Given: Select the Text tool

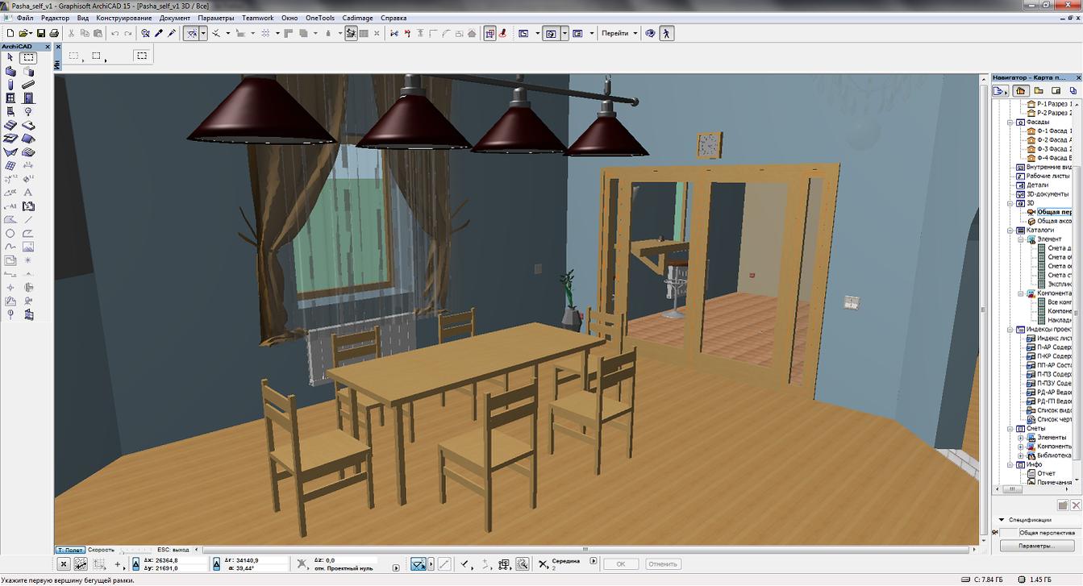Looking at the screenshot, I should (x=28, y=193).
